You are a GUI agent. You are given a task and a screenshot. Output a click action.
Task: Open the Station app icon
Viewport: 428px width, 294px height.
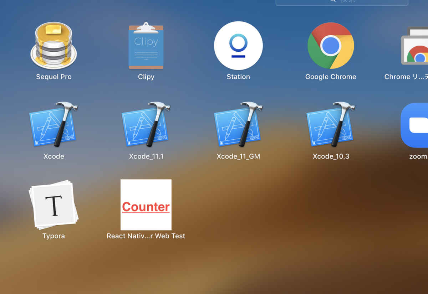(238, 46)
